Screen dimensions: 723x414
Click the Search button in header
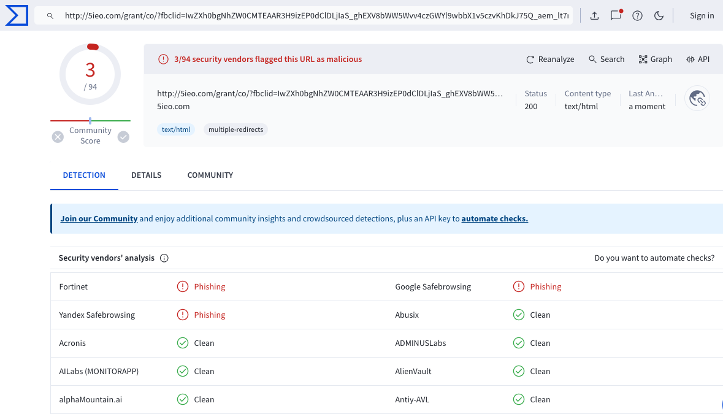[606, 59]
